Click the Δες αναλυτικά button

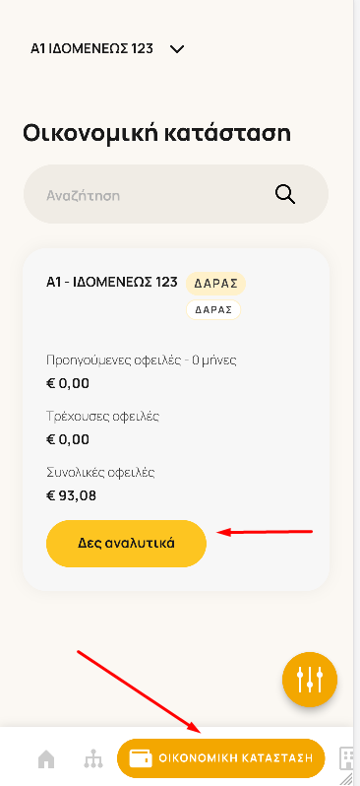tap(126, 544)
